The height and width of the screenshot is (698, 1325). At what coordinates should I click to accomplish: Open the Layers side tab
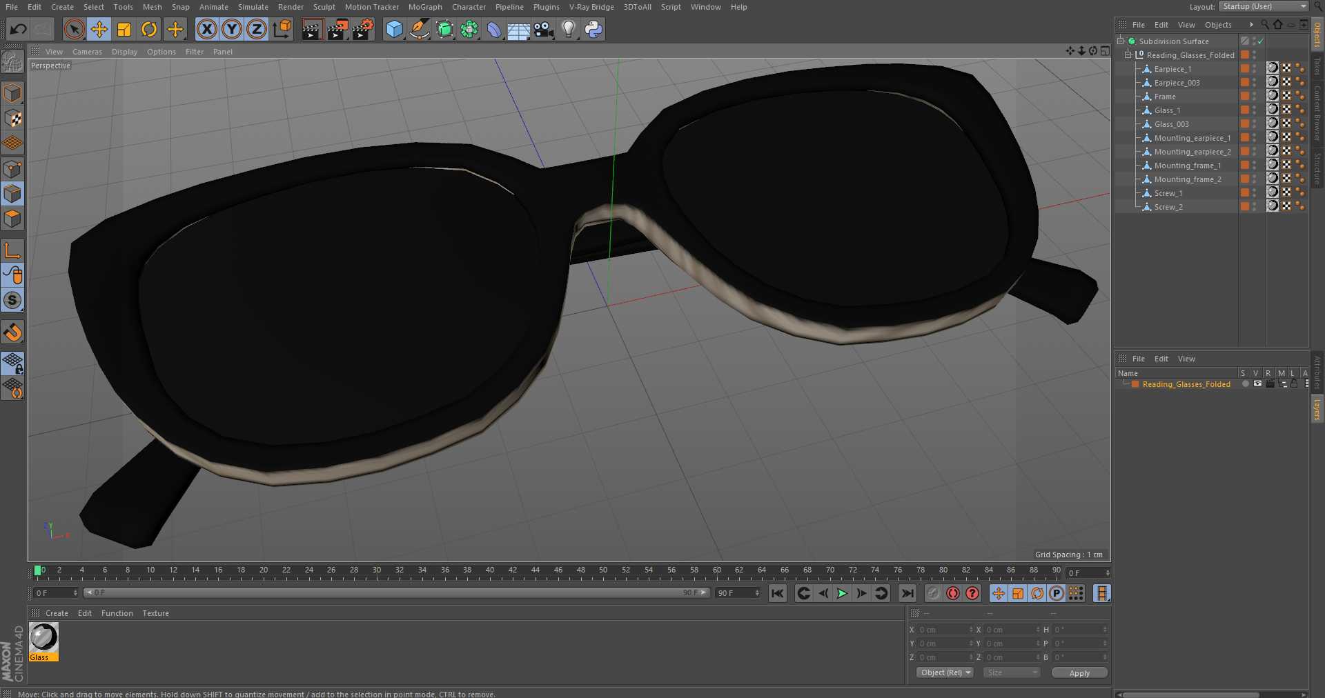1317,408
